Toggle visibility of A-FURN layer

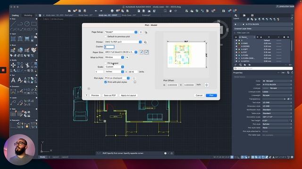click(x=236, y=55)
